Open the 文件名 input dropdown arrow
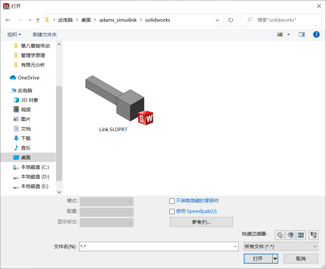The width and height of the screenshot is (326, 269). (235, 246)
